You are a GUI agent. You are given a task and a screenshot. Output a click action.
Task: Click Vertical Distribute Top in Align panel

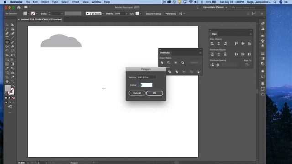[x=212, y=54]
